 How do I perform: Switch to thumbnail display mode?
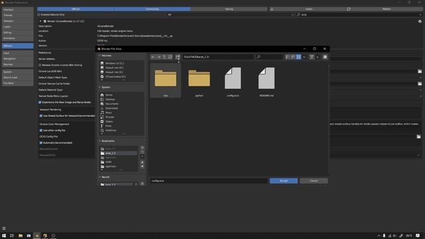click(x=298, y=57)
